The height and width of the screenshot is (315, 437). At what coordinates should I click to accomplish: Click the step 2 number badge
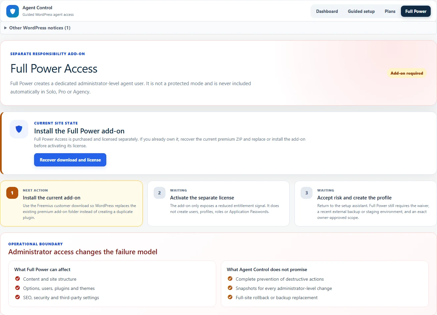pyautogui.click(x=159, y=193)
